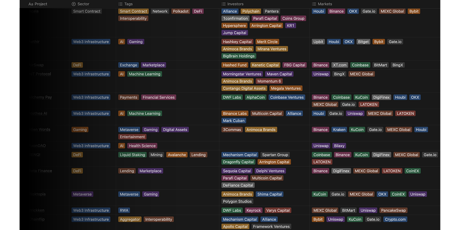Select the Mark Cuban tag
Image resolution: width=460 pixels, height=230 pixels.
[x=234, y=121]
